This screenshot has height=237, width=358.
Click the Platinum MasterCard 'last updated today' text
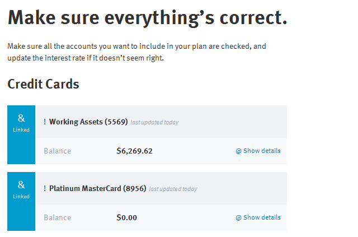tap(173, 189)
